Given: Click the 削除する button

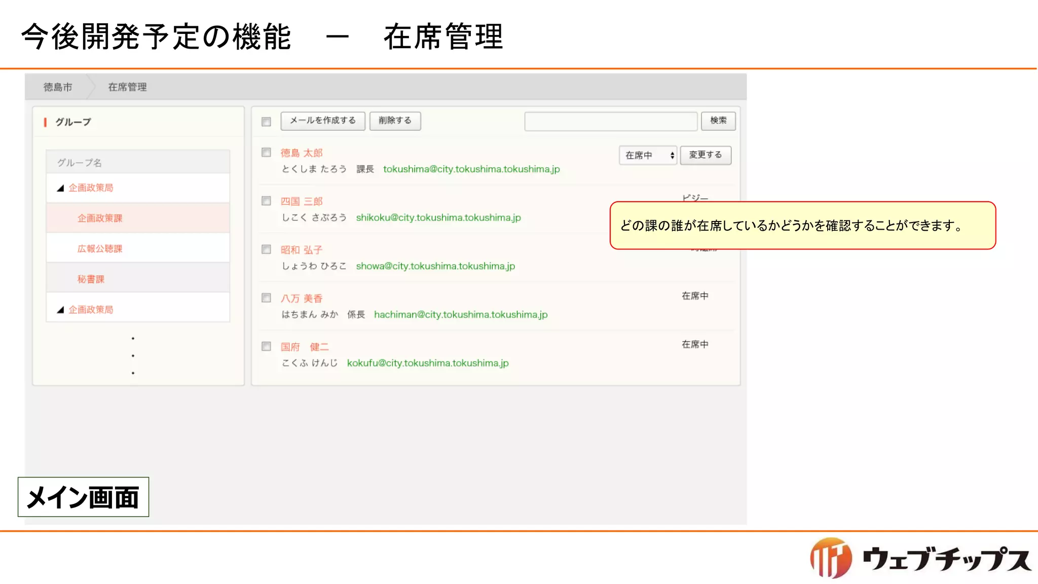Looking at the screenshot, I should click(x=395, y=121).
